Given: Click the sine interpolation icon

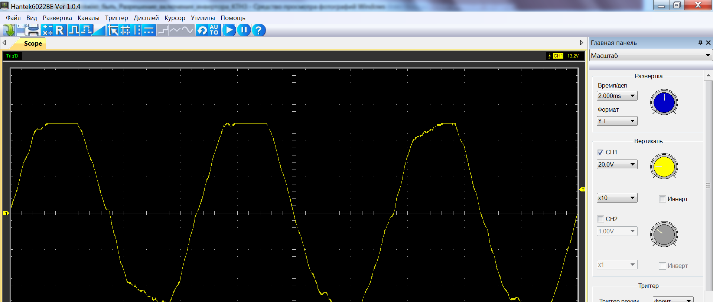Looking at the screenshot, I should coord(188,30).
